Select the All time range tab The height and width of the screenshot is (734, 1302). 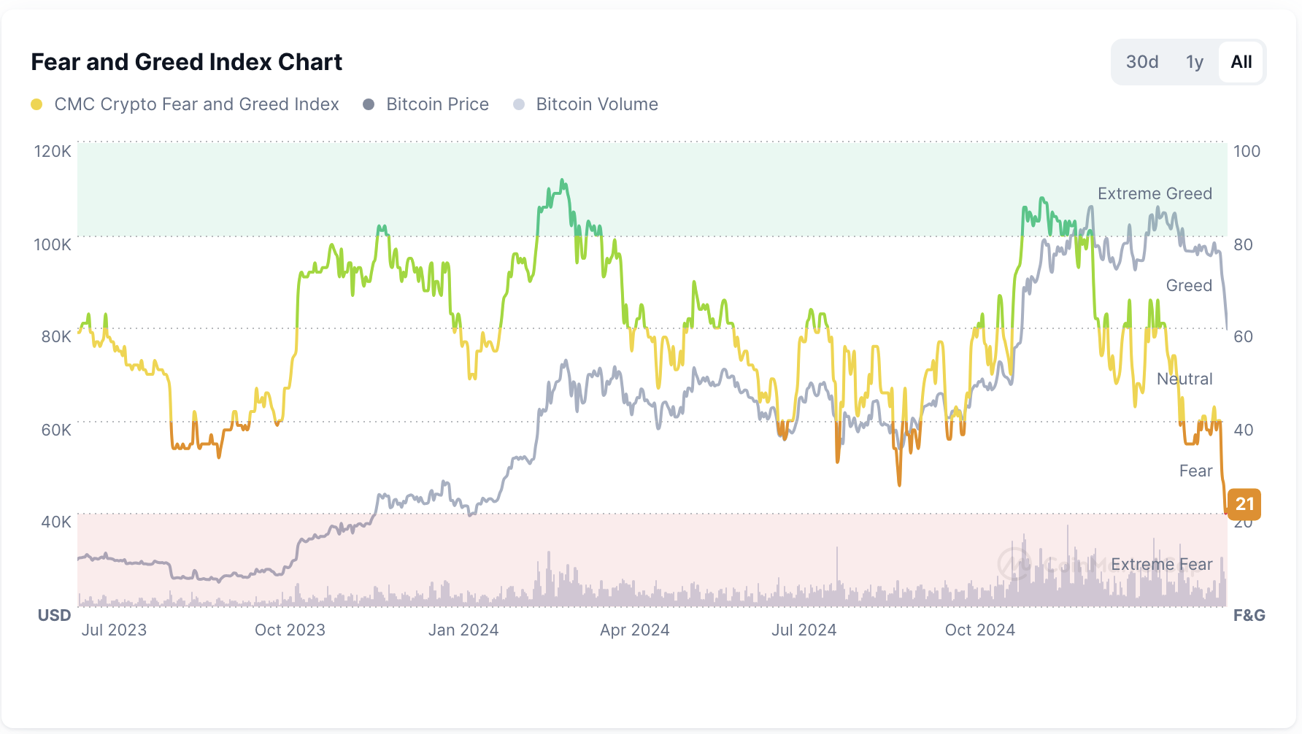coord(1241,62)
